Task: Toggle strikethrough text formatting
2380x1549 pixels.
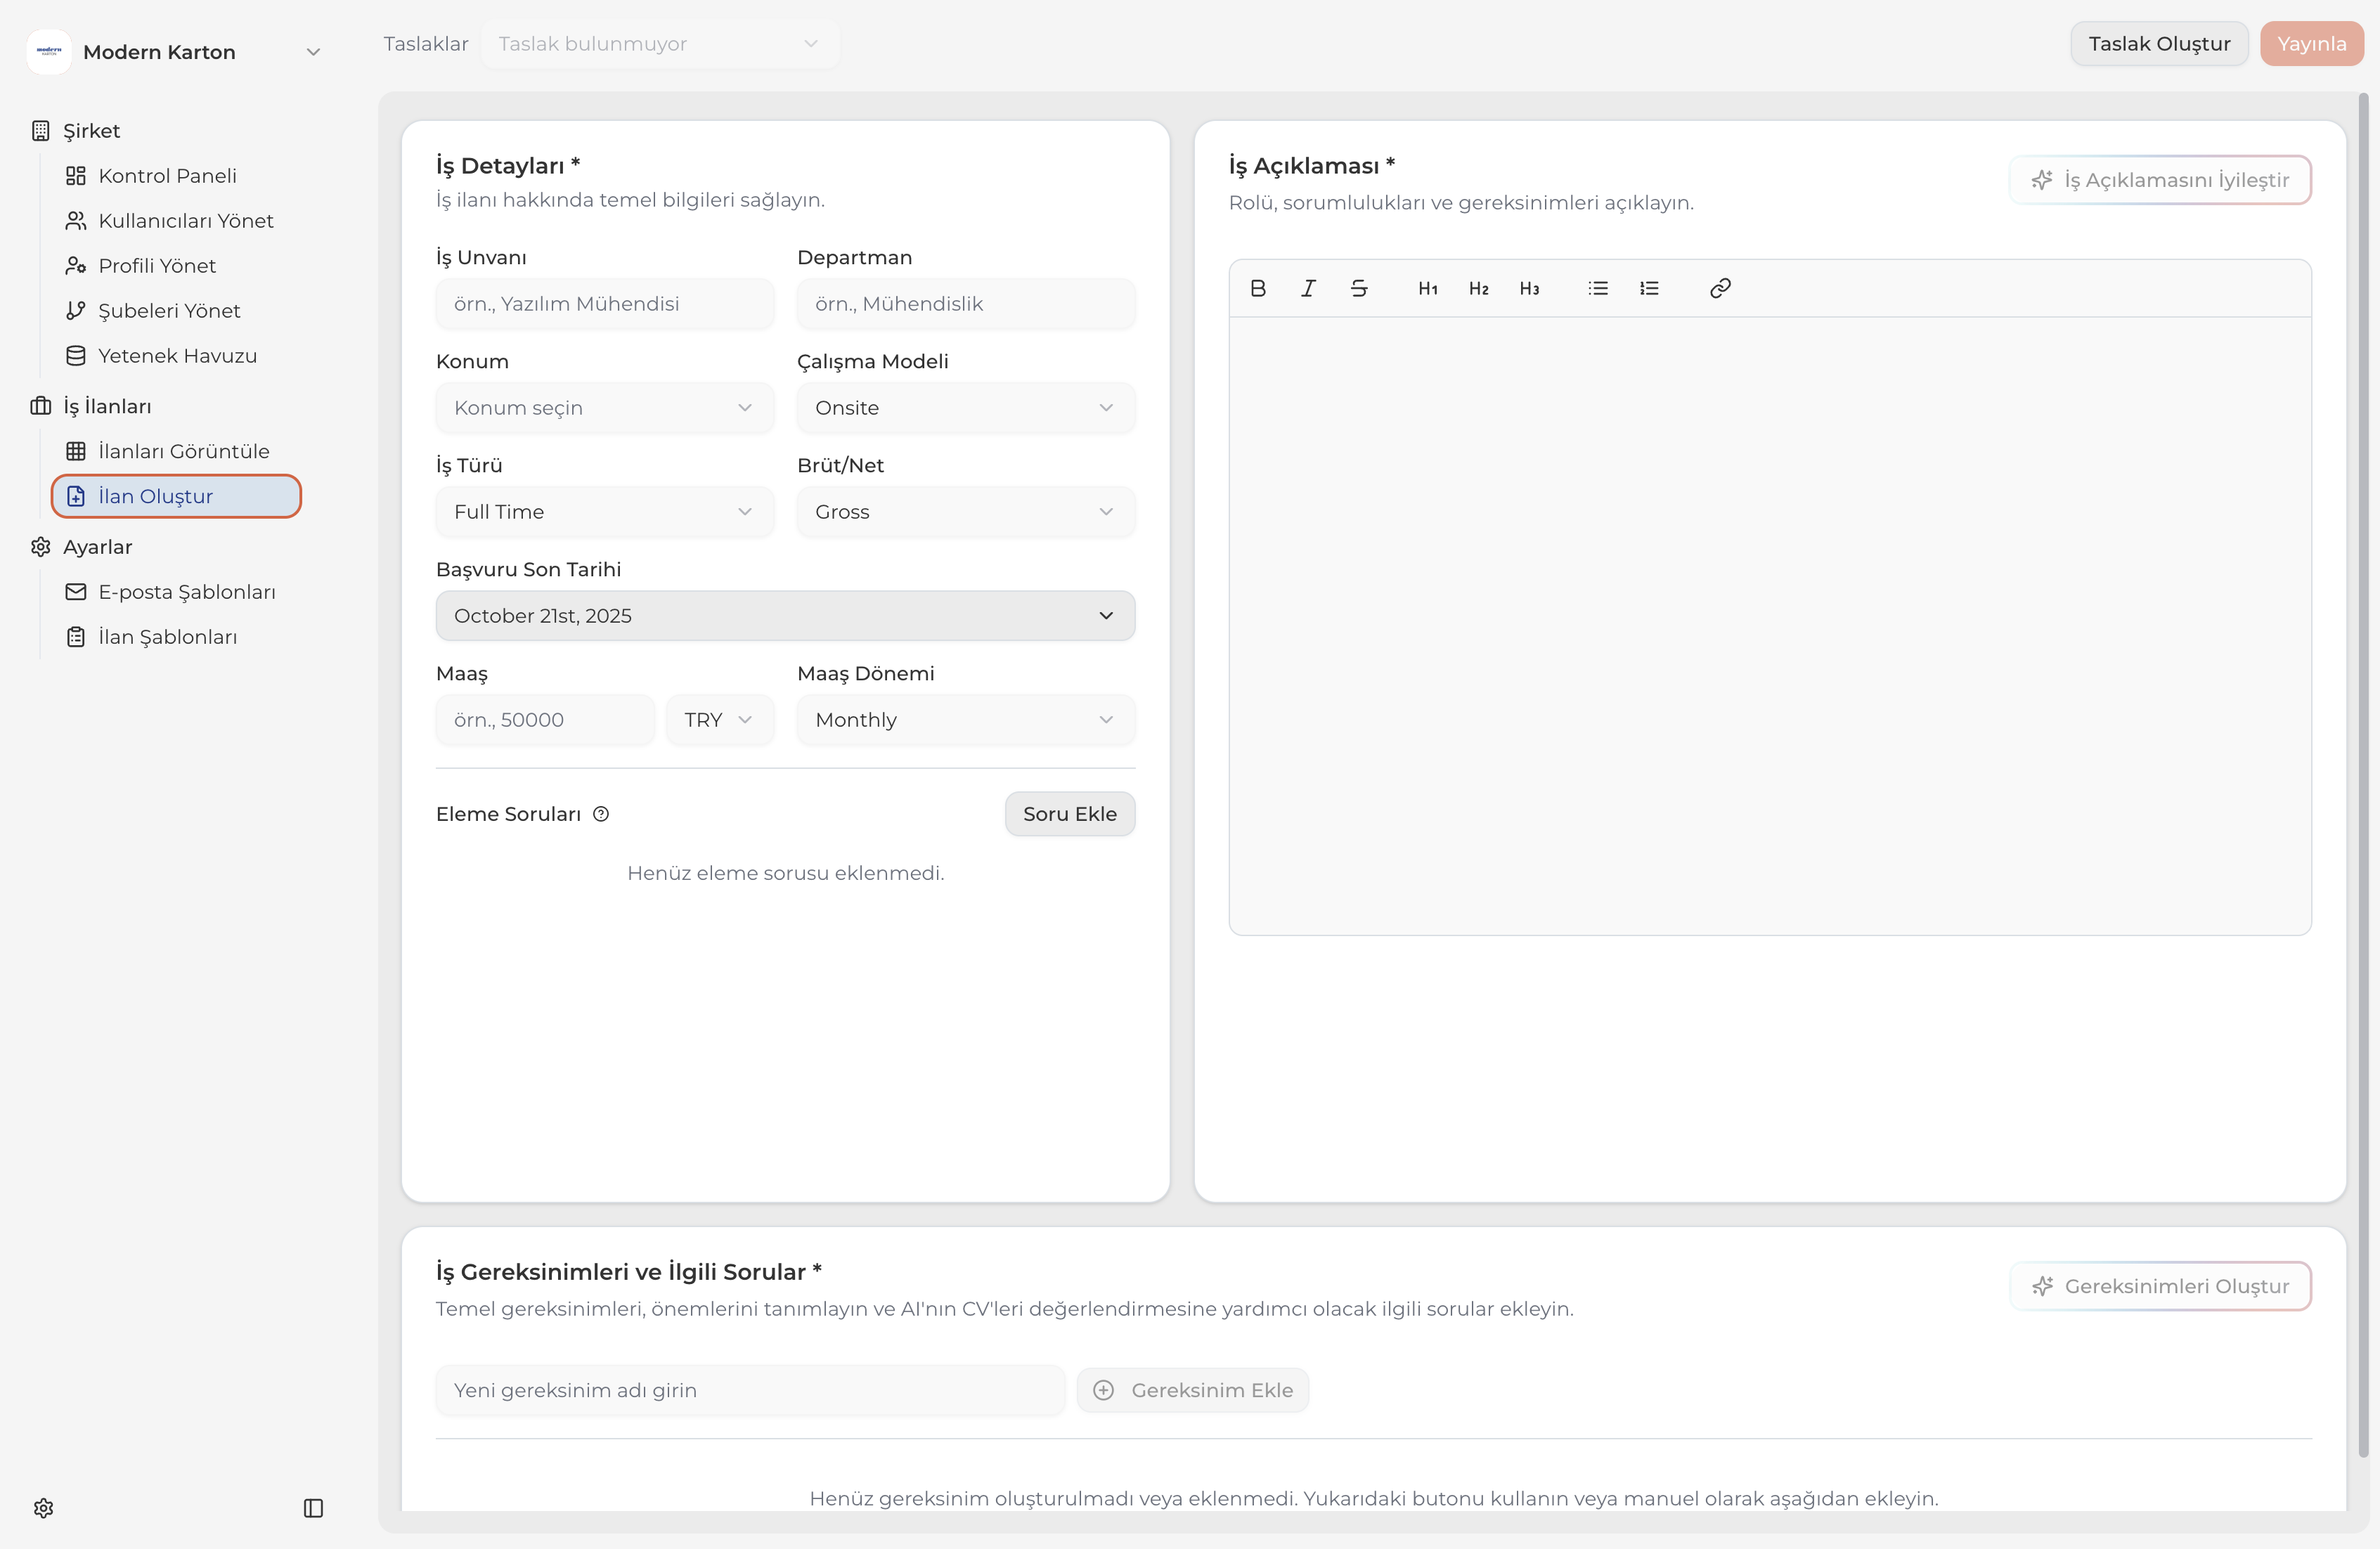Action: 1359,288
